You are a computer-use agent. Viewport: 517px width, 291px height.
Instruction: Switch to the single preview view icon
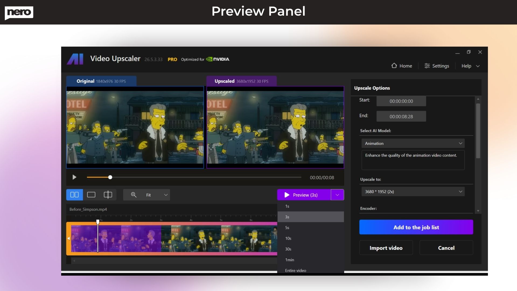click(x=91, y=195)
